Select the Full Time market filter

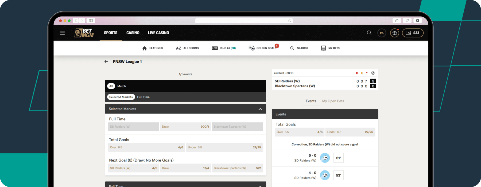tap(143, 97)
